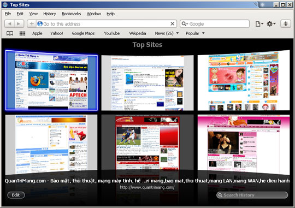Open the Bookmarks menu
Image resolution: width=295 pixels, height=208 pixels.
click(72, 14)
